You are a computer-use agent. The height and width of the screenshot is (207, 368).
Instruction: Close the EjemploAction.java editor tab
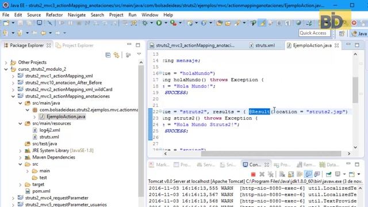click(x=336, y=45)
